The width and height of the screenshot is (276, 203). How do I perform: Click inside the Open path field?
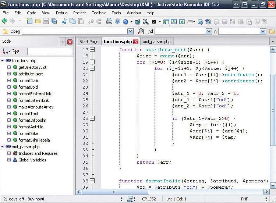click(75, 32)
